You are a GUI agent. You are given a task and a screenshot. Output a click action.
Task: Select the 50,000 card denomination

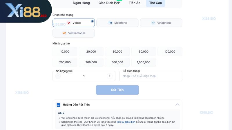point(144,52)
